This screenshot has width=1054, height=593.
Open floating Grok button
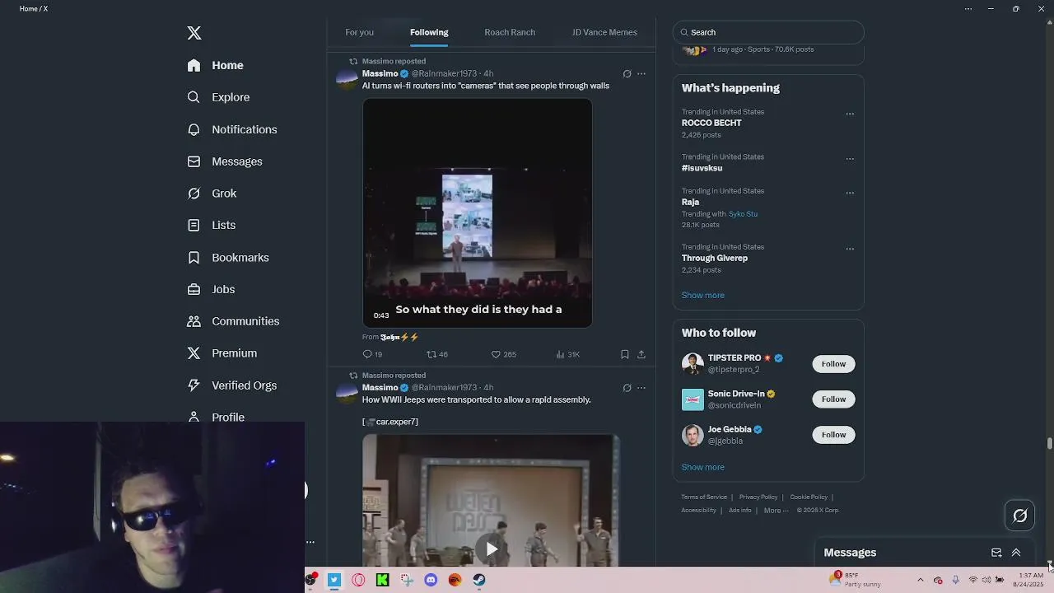pyautogui.click(x=1020, y=516)
